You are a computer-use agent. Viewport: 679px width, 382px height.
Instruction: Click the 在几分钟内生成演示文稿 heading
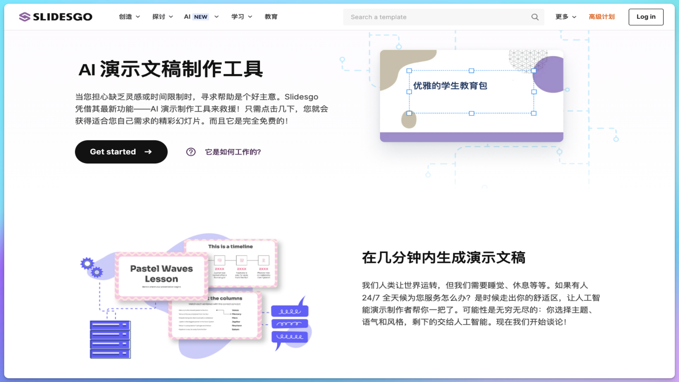click(443, 258)
